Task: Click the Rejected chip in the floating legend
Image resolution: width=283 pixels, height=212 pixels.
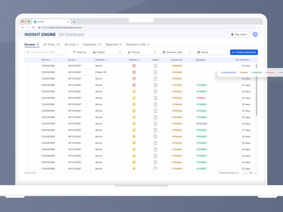Action: (270, 72)
